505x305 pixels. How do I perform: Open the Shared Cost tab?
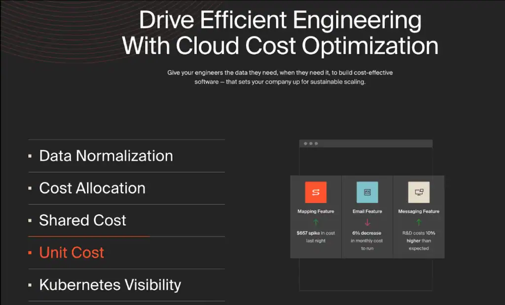pyautogui.click(x=127, y=220)
